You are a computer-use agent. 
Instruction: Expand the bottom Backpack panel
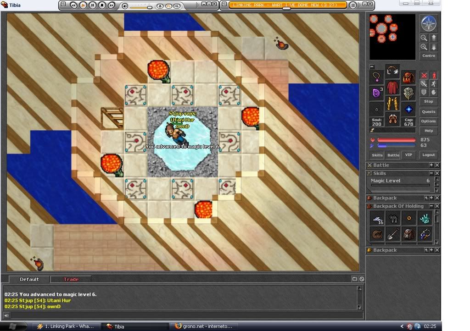pyautogui.click(x=431, y=250)
